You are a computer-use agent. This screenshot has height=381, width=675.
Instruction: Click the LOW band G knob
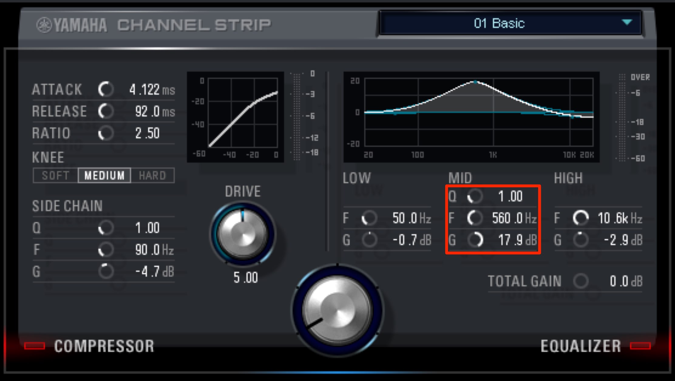[369, 240]
